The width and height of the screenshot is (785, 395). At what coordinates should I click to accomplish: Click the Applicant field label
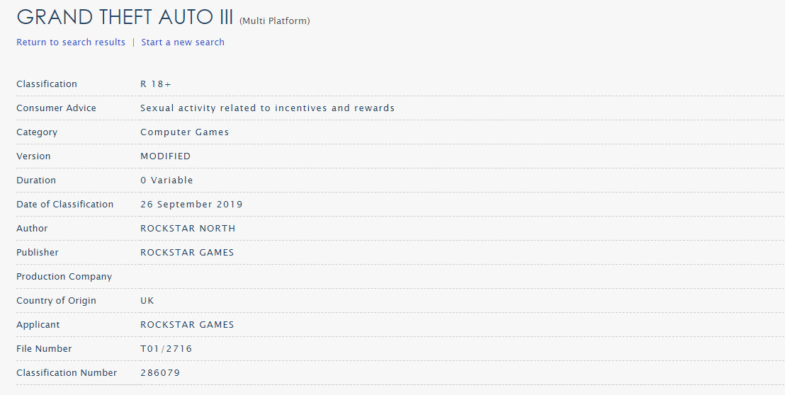click(x=38, y=324)
